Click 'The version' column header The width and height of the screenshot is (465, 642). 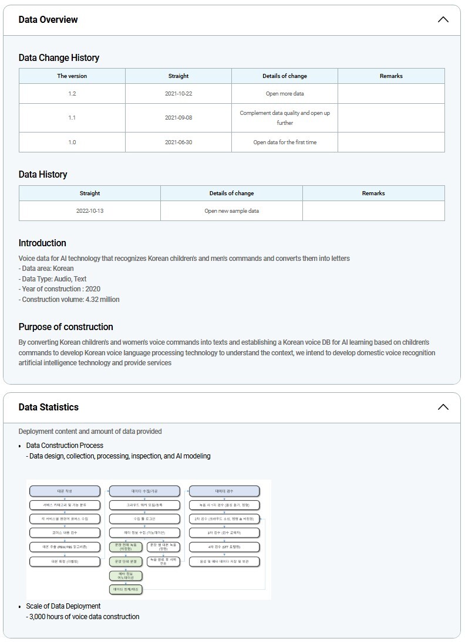[72, 76]
